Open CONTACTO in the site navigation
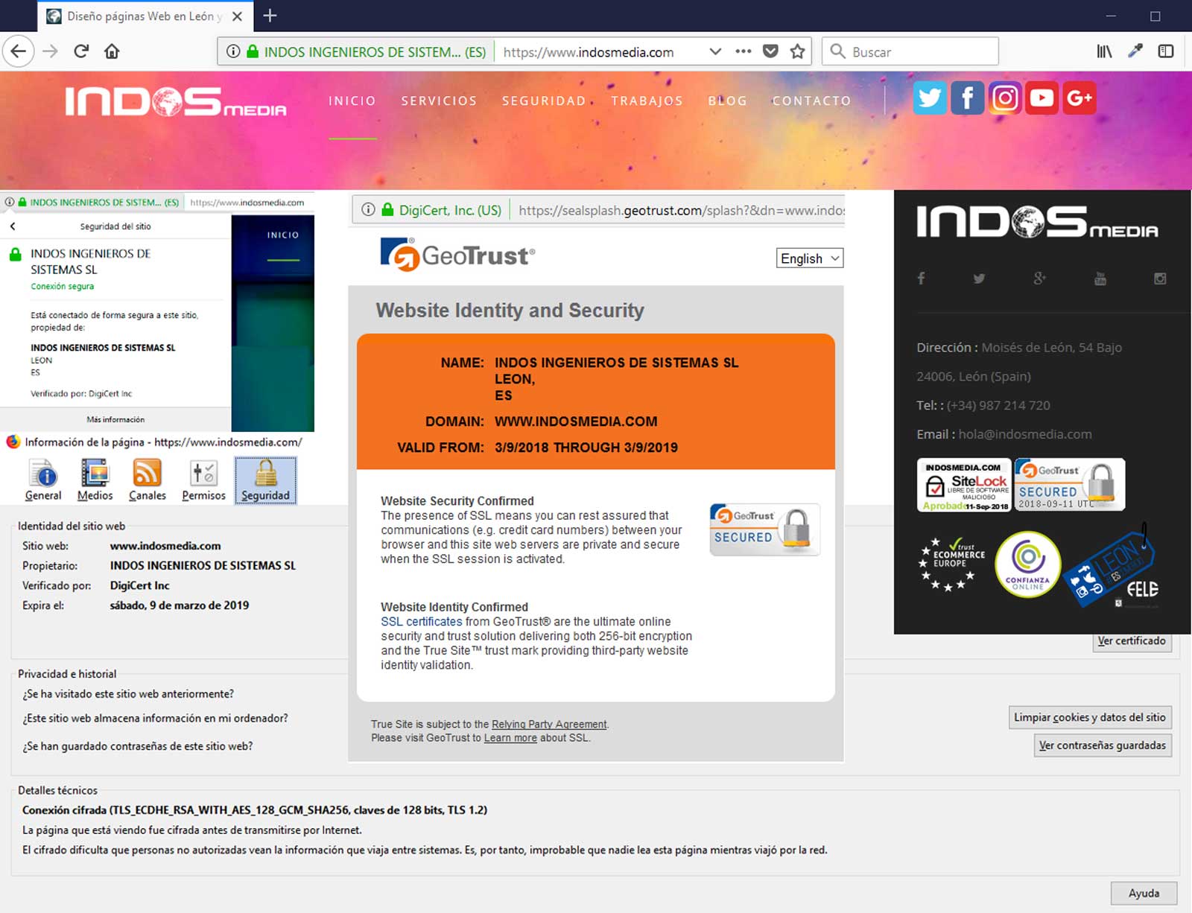Viewport: 1192px width, 913px height. point(811,101)
